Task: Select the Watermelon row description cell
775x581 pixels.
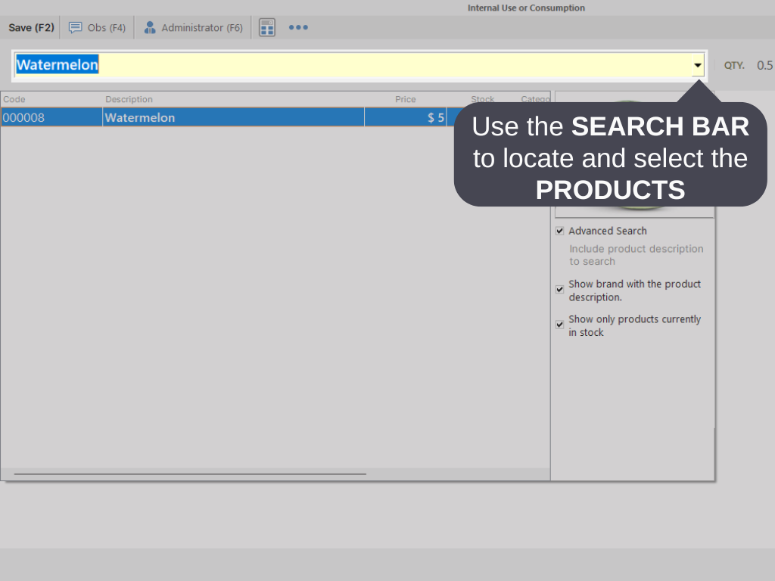Action: [233, 117]
